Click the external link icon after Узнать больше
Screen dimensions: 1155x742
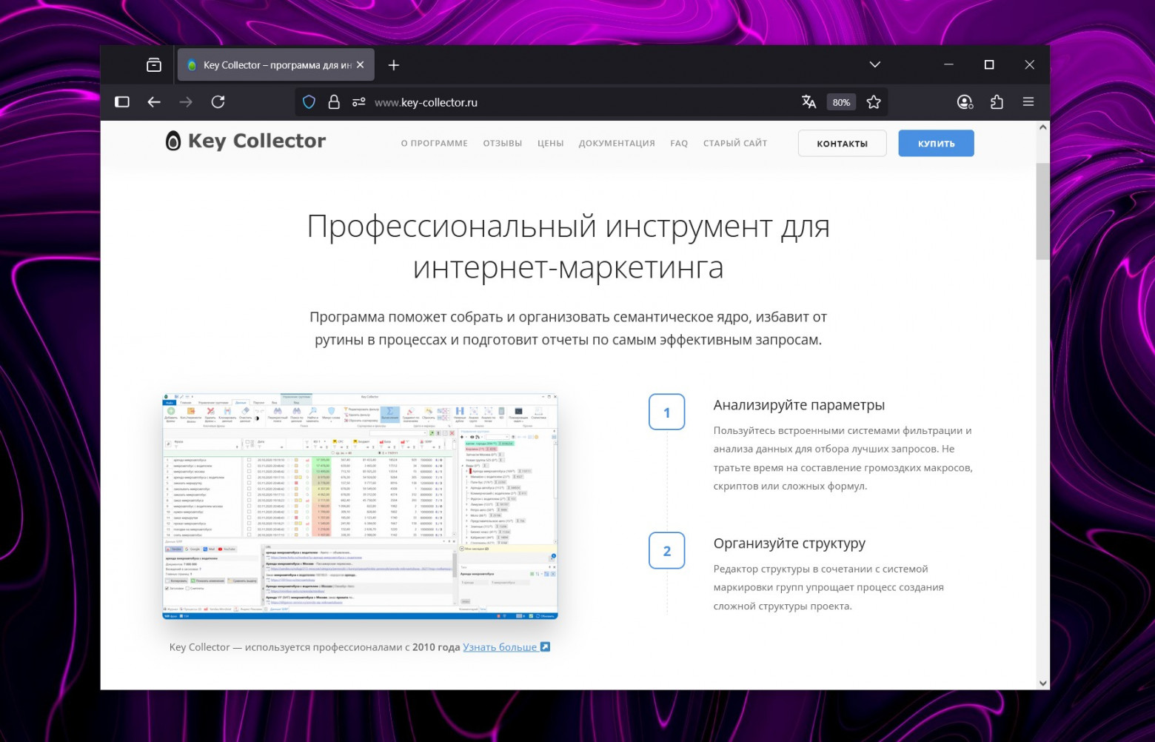point(545,646)
